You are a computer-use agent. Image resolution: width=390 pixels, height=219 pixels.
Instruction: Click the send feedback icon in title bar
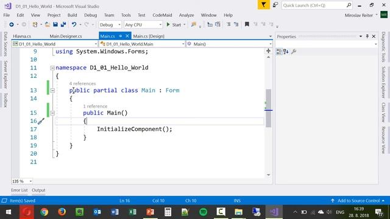(275, 5)
